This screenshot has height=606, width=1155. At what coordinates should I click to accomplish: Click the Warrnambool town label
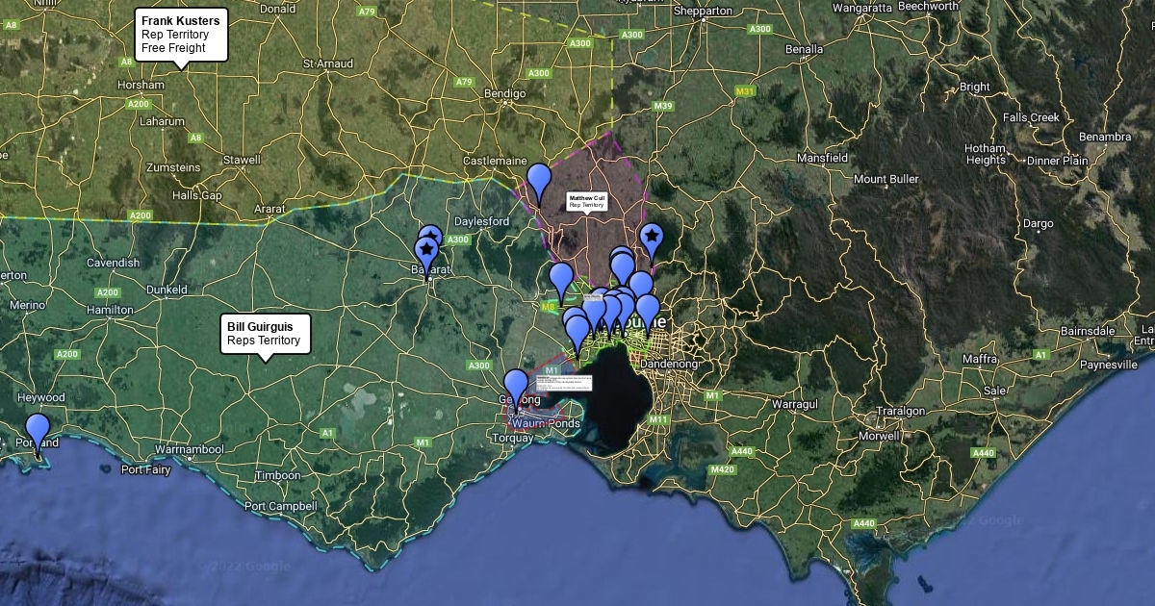point(189,449)
